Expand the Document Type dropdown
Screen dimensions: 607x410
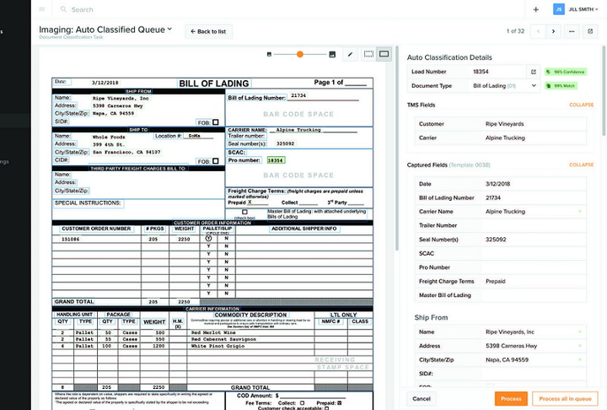pos(533,86)
